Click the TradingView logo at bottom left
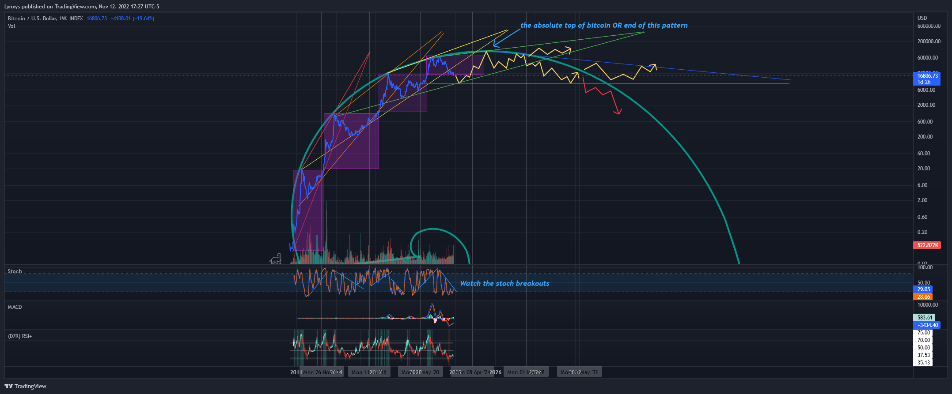 coord(25,386)
